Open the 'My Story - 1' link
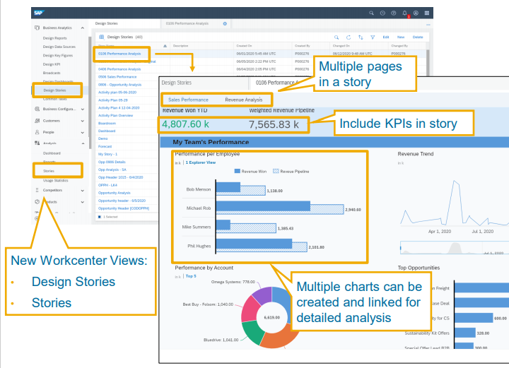The image size is (509, 368). [x=107, y=154]
